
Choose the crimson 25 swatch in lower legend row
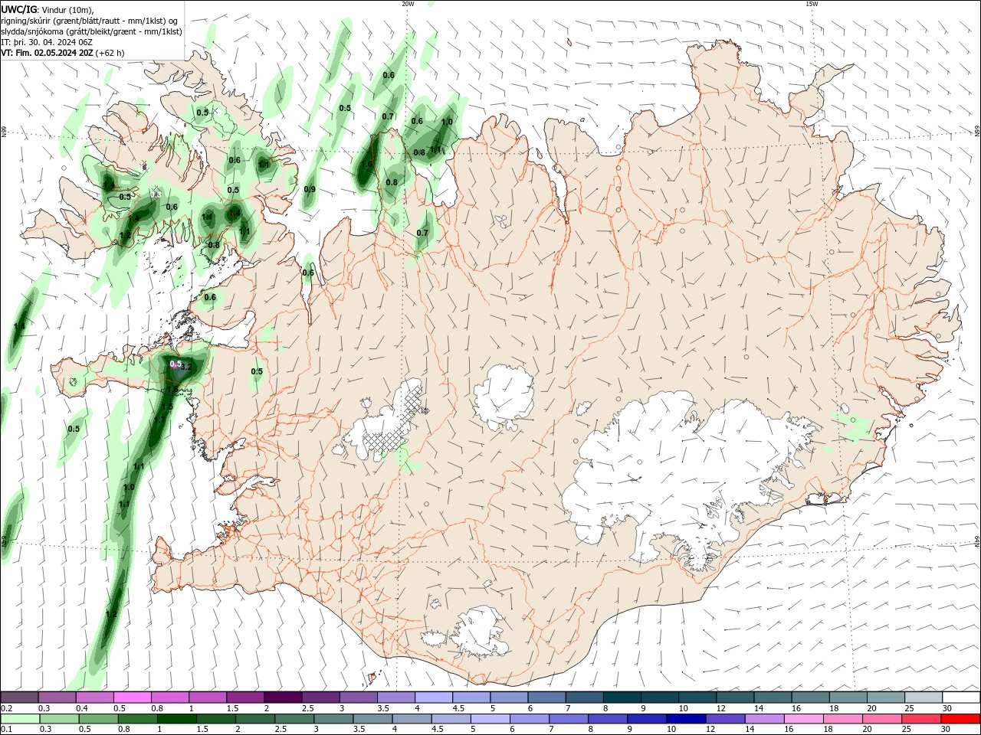click(921, 719)
